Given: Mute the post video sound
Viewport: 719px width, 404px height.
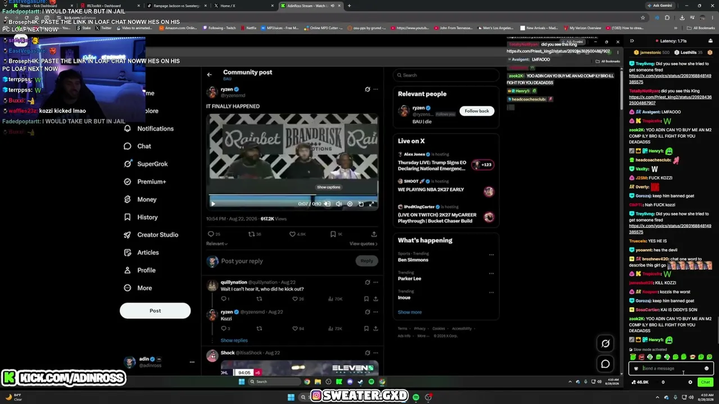Looking at the screenshot, I should click(x=339, y=204).
